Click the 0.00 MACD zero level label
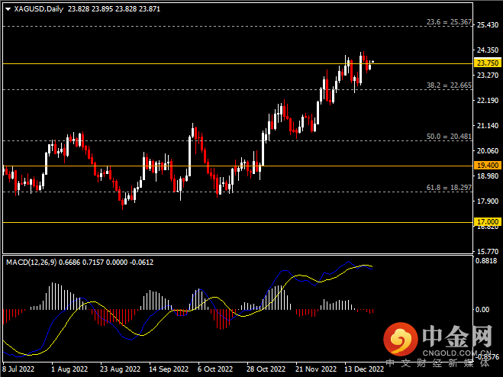The height and width of the screenshot is (377, 503). pyautogui.click(x=482, y=310)
